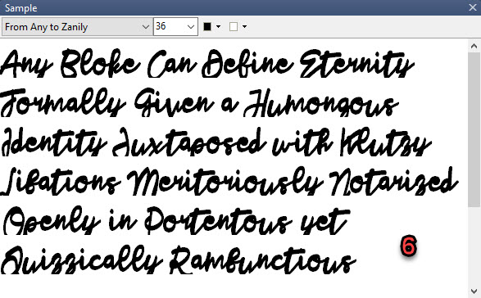Screen dimensions: 481x298
Task: Click the scrollbar up arrow
Action: click(474, 46)
